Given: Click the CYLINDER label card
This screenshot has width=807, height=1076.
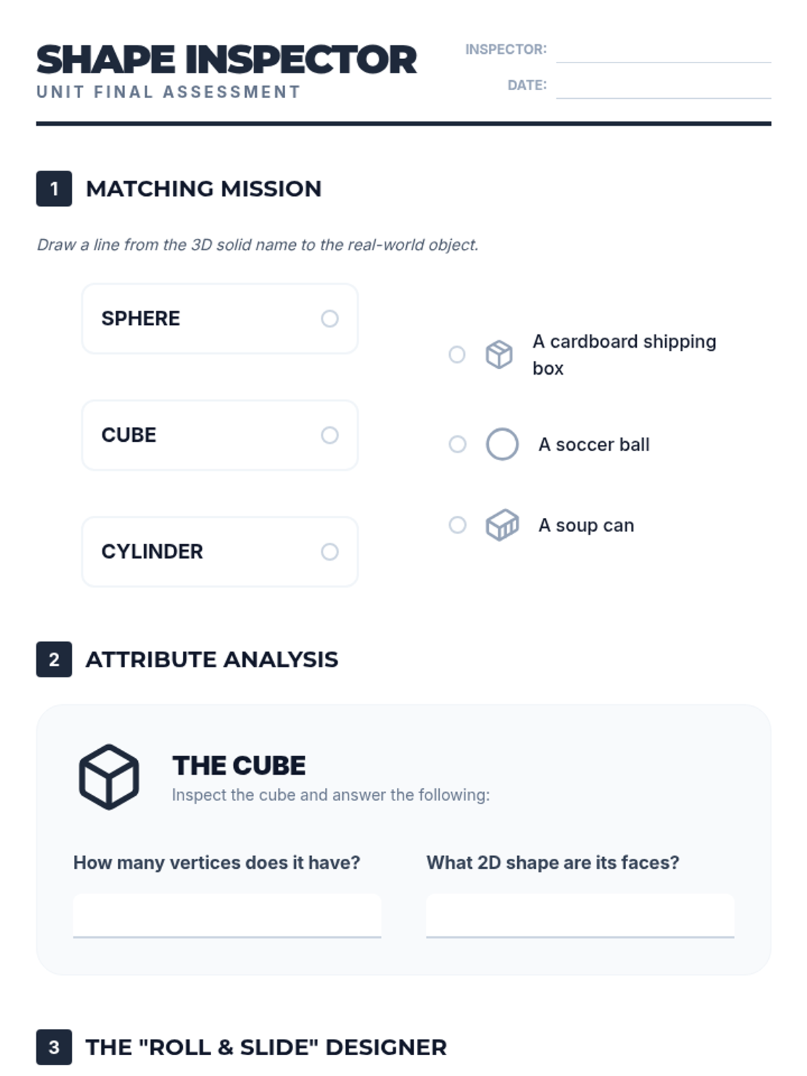Looking at the screenshot, I should pos(220,551).
